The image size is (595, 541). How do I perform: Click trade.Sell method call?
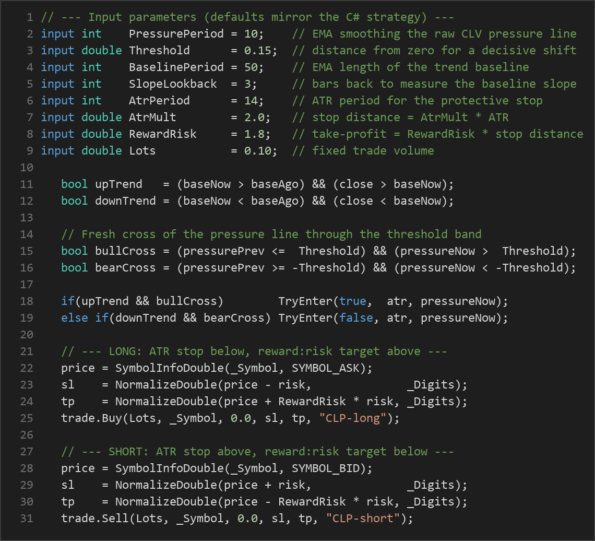[x=95, y=518]
